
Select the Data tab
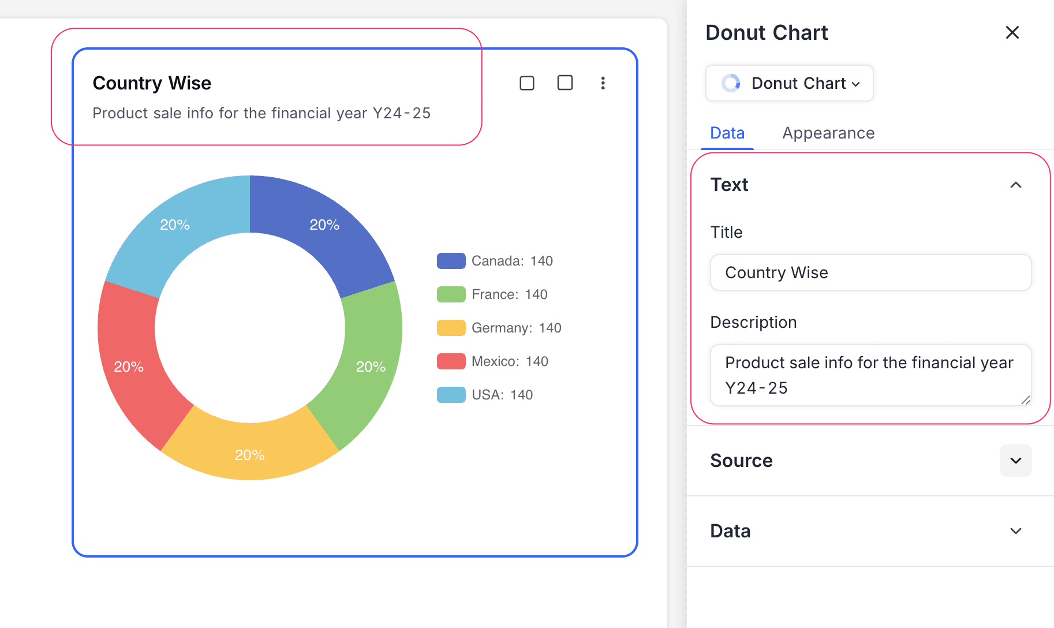coord(727,133)
